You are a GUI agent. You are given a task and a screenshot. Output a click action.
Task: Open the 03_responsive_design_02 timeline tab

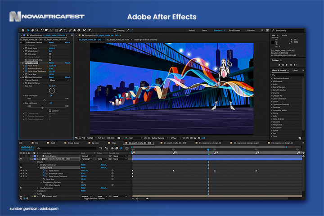pyautogui.click(x=210, y=143)
